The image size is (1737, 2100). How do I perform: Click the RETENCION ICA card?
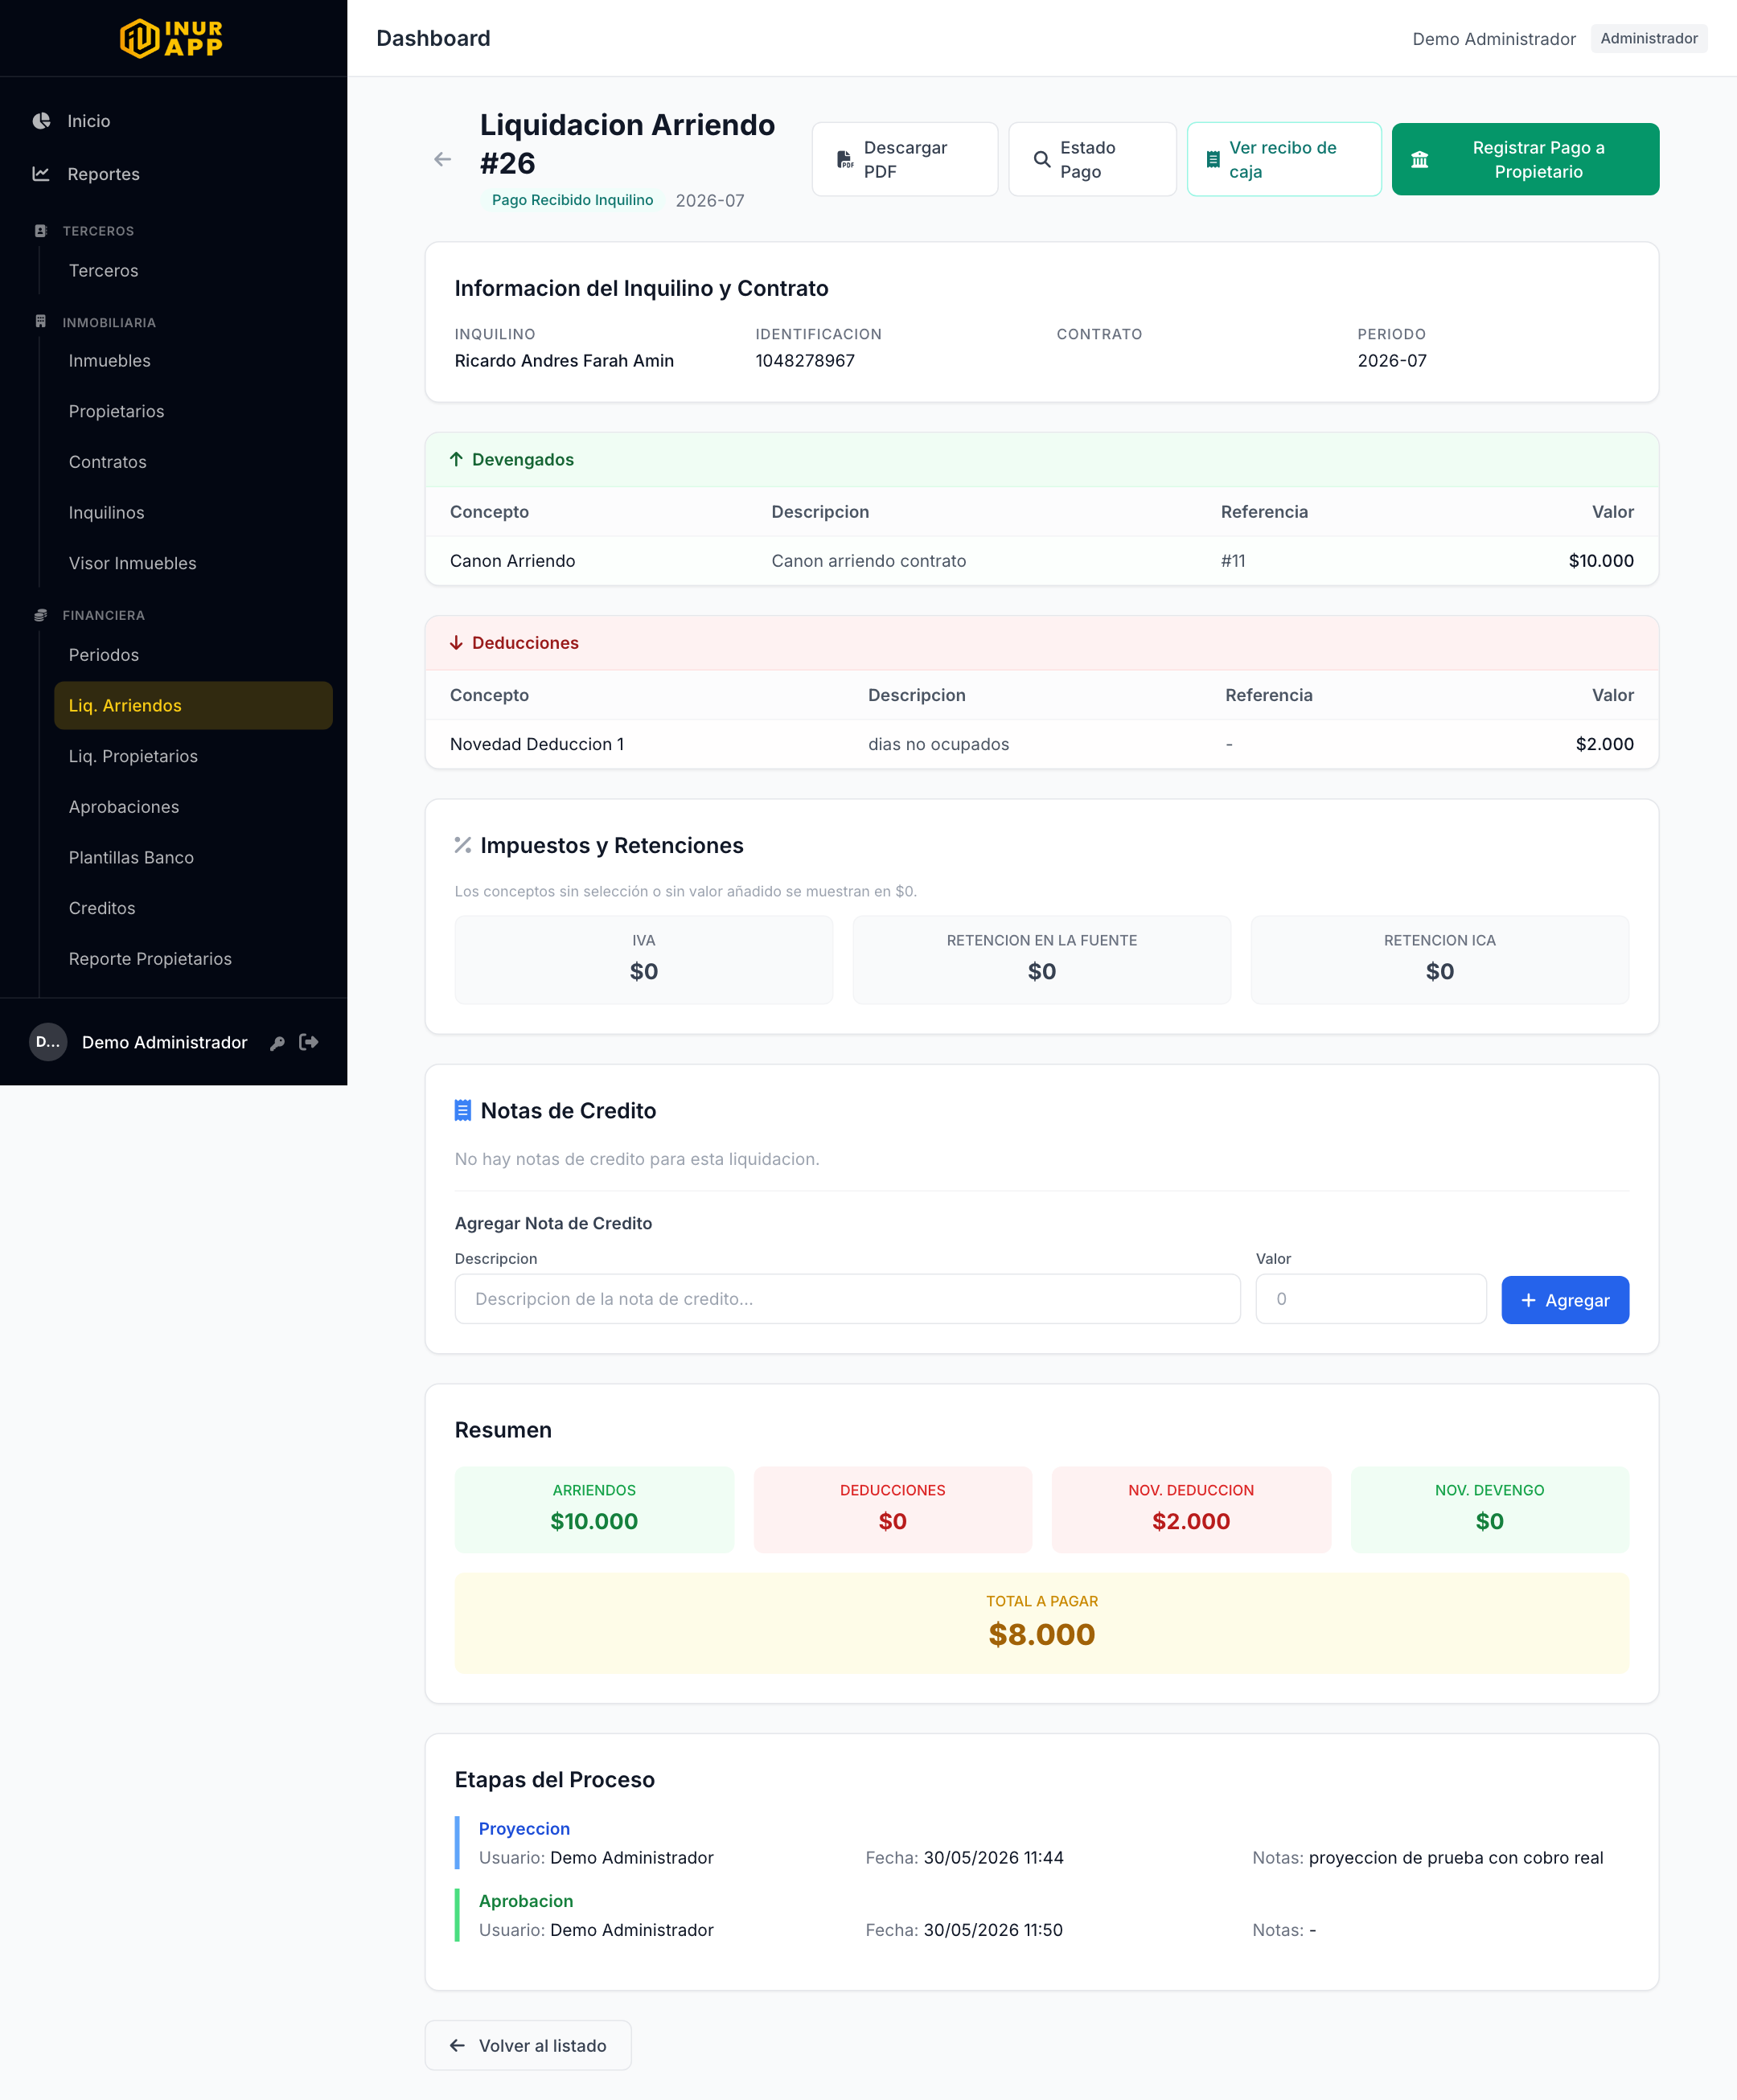coord(1440,960)
